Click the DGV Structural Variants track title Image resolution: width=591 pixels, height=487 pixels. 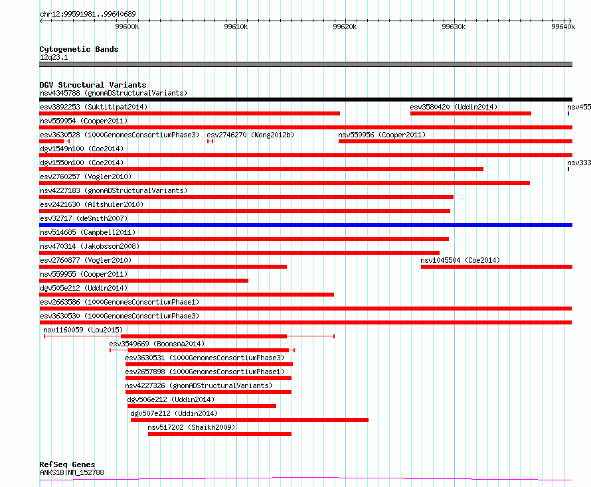point(93,85)
